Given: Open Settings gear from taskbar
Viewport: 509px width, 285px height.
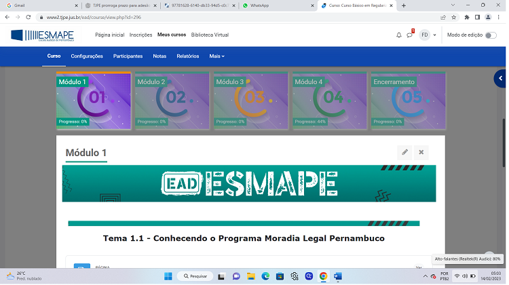Looking at the screenshot, I should point(296,278).
